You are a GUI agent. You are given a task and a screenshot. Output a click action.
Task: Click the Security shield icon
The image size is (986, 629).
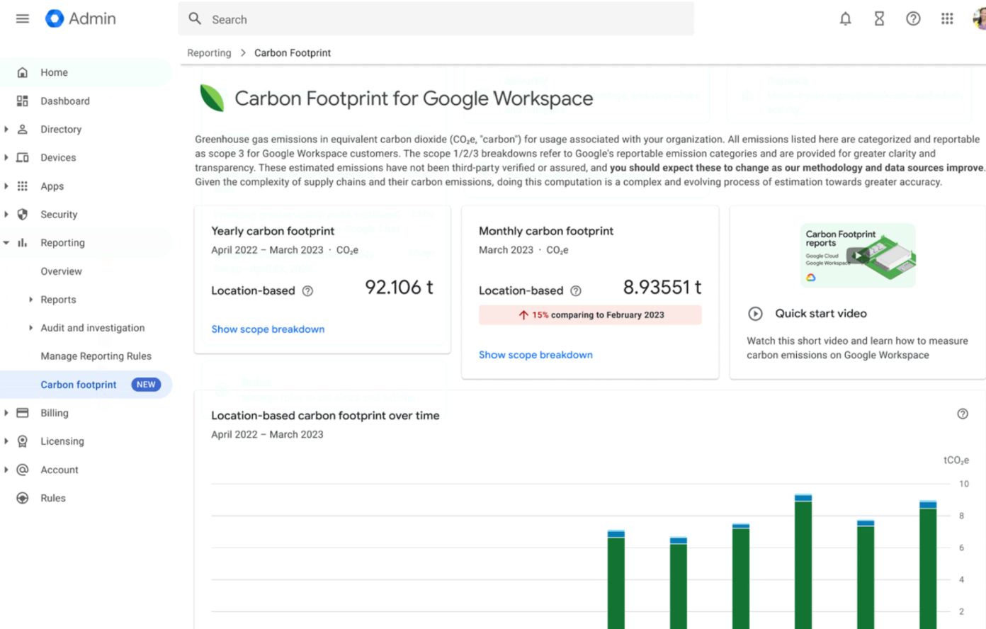23,214
